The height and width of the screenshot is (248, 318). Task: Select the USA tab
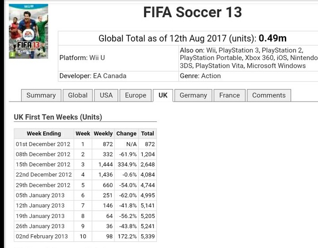point(106,95)
